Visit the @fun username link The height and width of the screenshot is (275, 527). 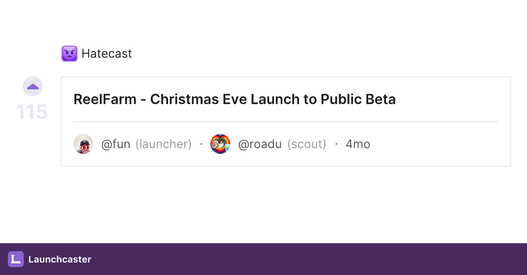tap(116, 144)
